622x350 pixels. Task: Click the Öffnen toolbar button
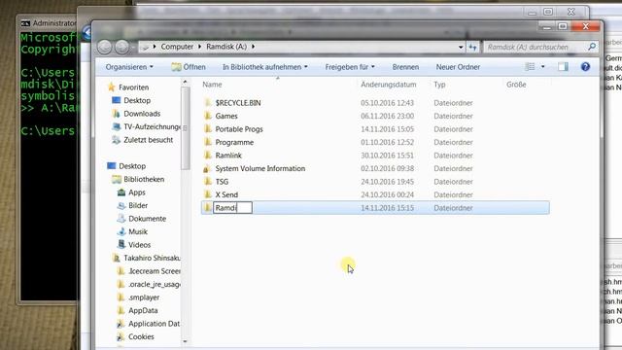189,67
